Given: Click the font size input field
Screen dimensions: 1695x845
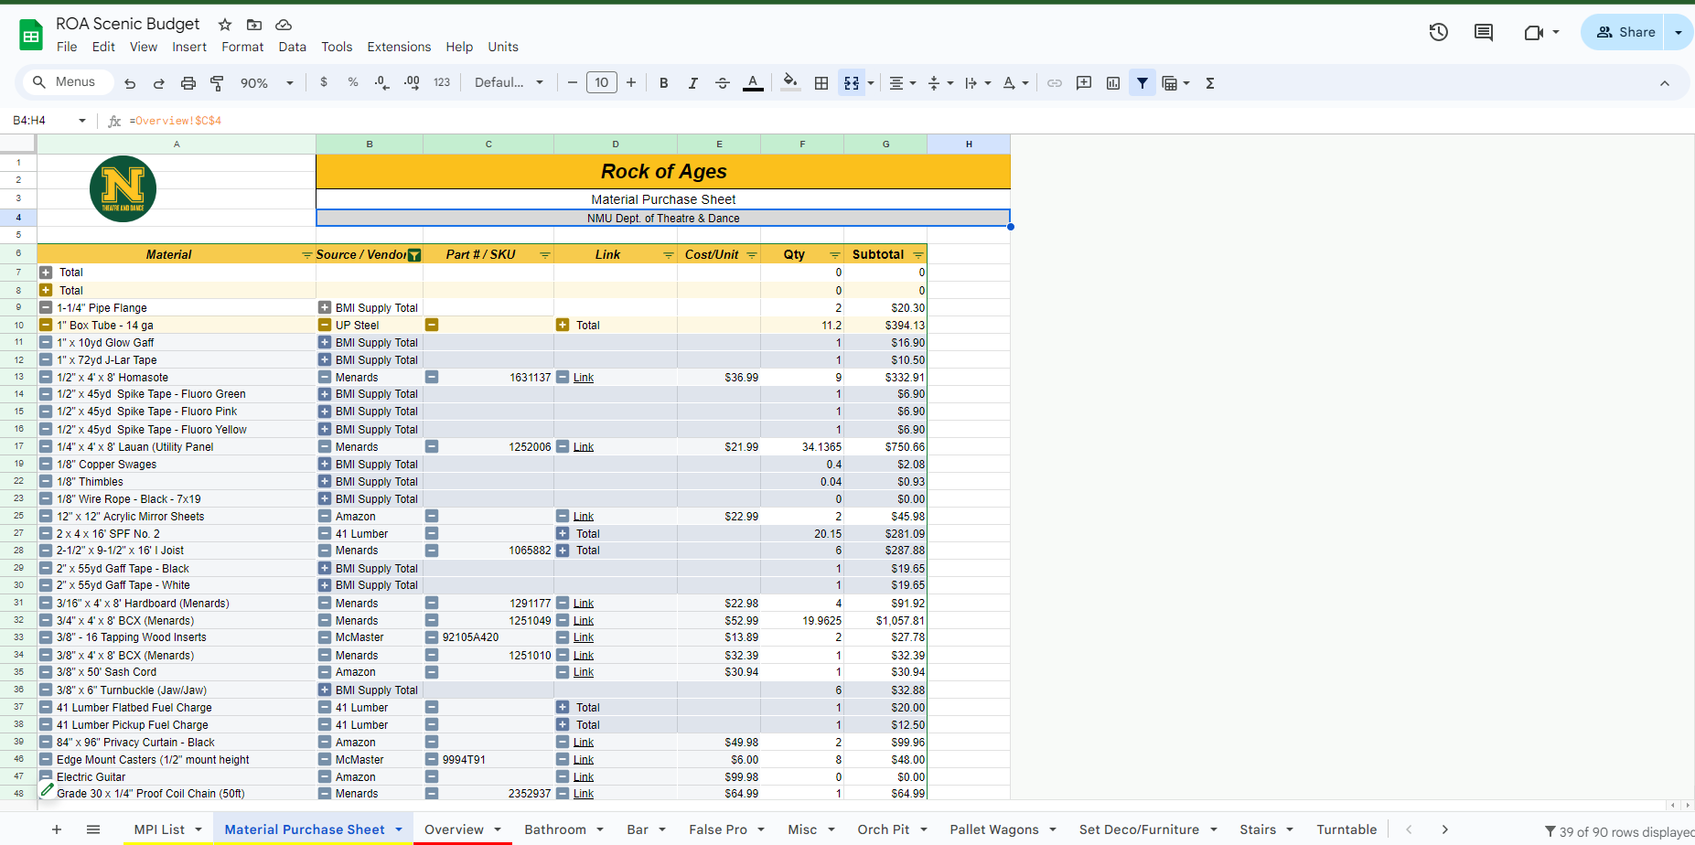Looking at the screenshot, I should (x=602, y=82).
